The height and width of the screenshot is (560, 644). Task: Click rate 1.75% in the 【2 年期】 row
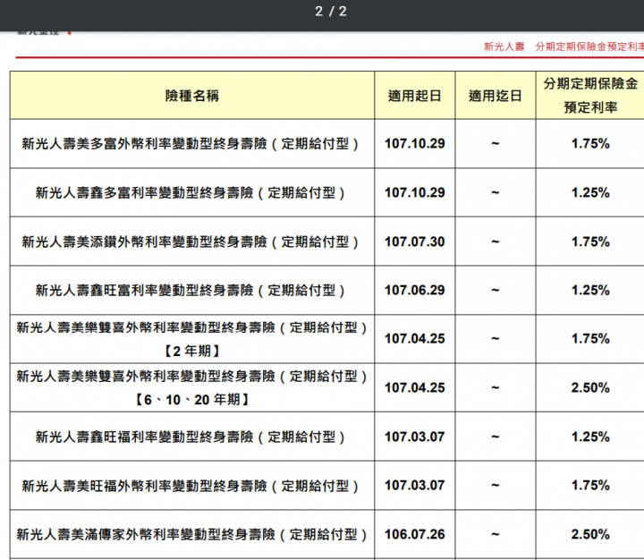(x=590, y=338)
